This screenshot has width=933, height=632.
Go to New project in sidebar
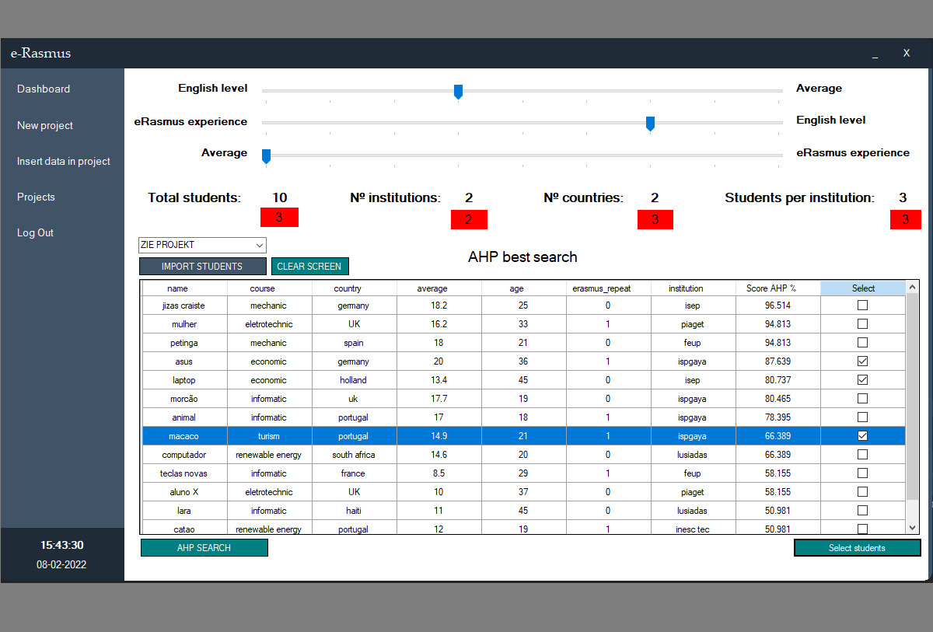pos(45,125)
